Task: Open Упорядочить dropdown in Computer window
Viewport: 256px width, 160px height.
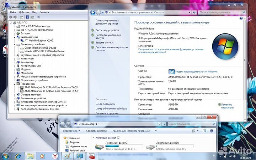Action: click(x=71, y=131)
